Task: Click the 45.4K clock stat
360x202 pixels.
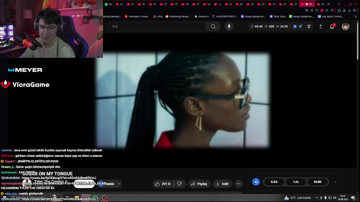Action: (256, 26)
